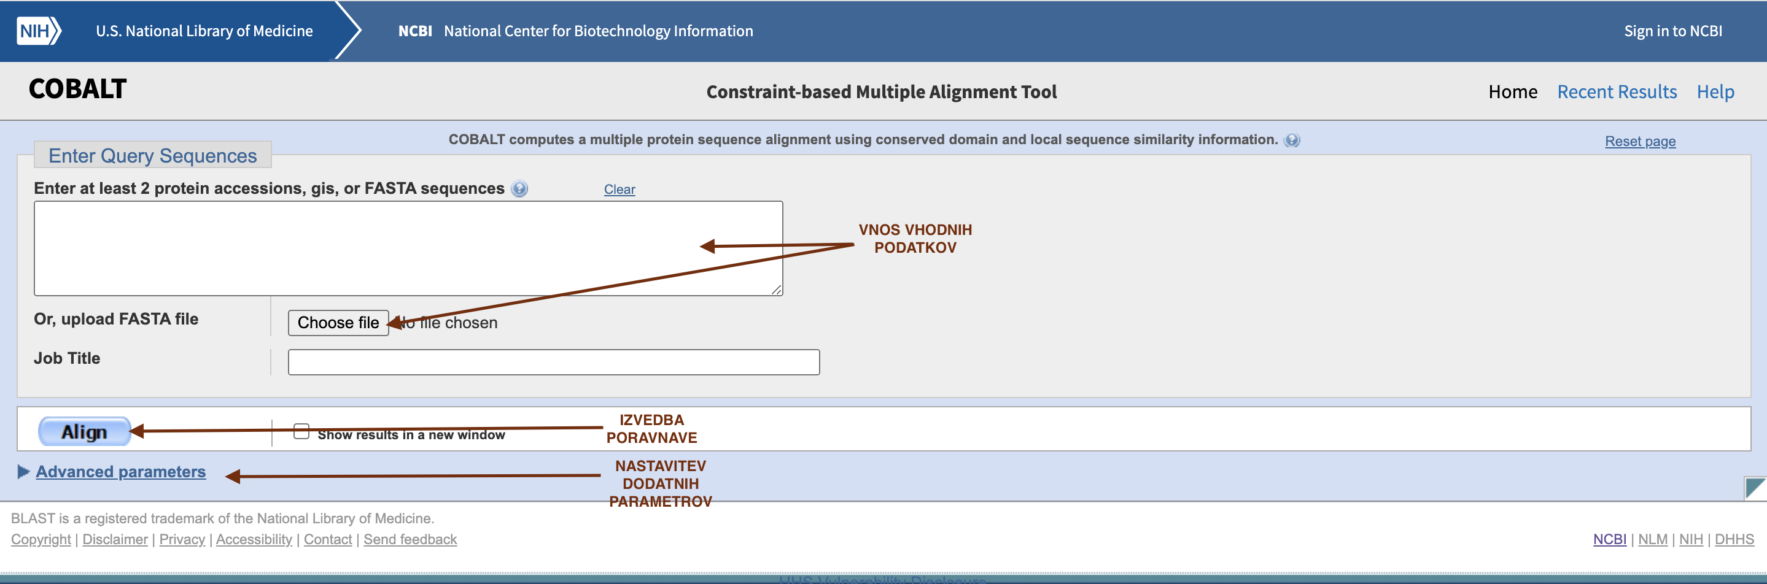Click the NIH logo icon
1767x584 pixels.
pyautogui.click(x=39, y=31)
